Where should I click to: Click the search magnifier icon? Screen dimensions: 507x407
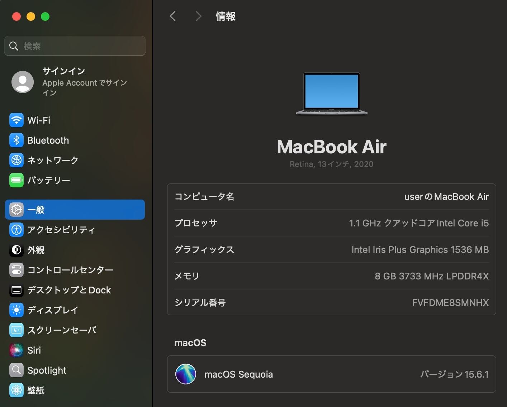(14, 46)
